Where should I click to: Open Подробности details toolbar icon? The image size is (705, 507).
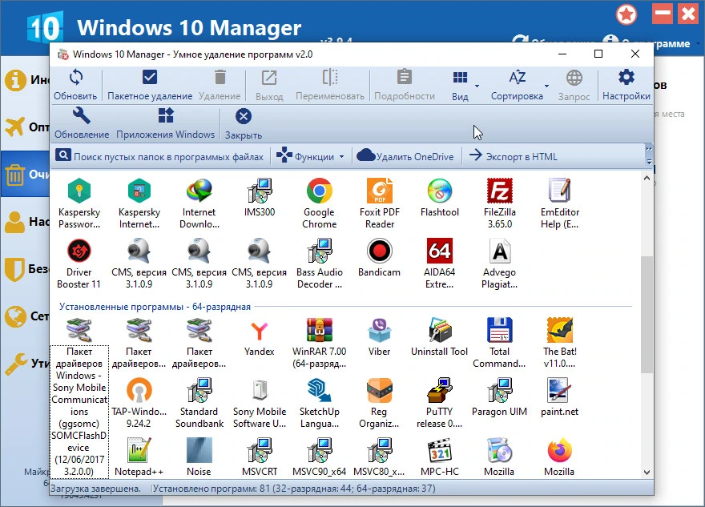point(405,85)
